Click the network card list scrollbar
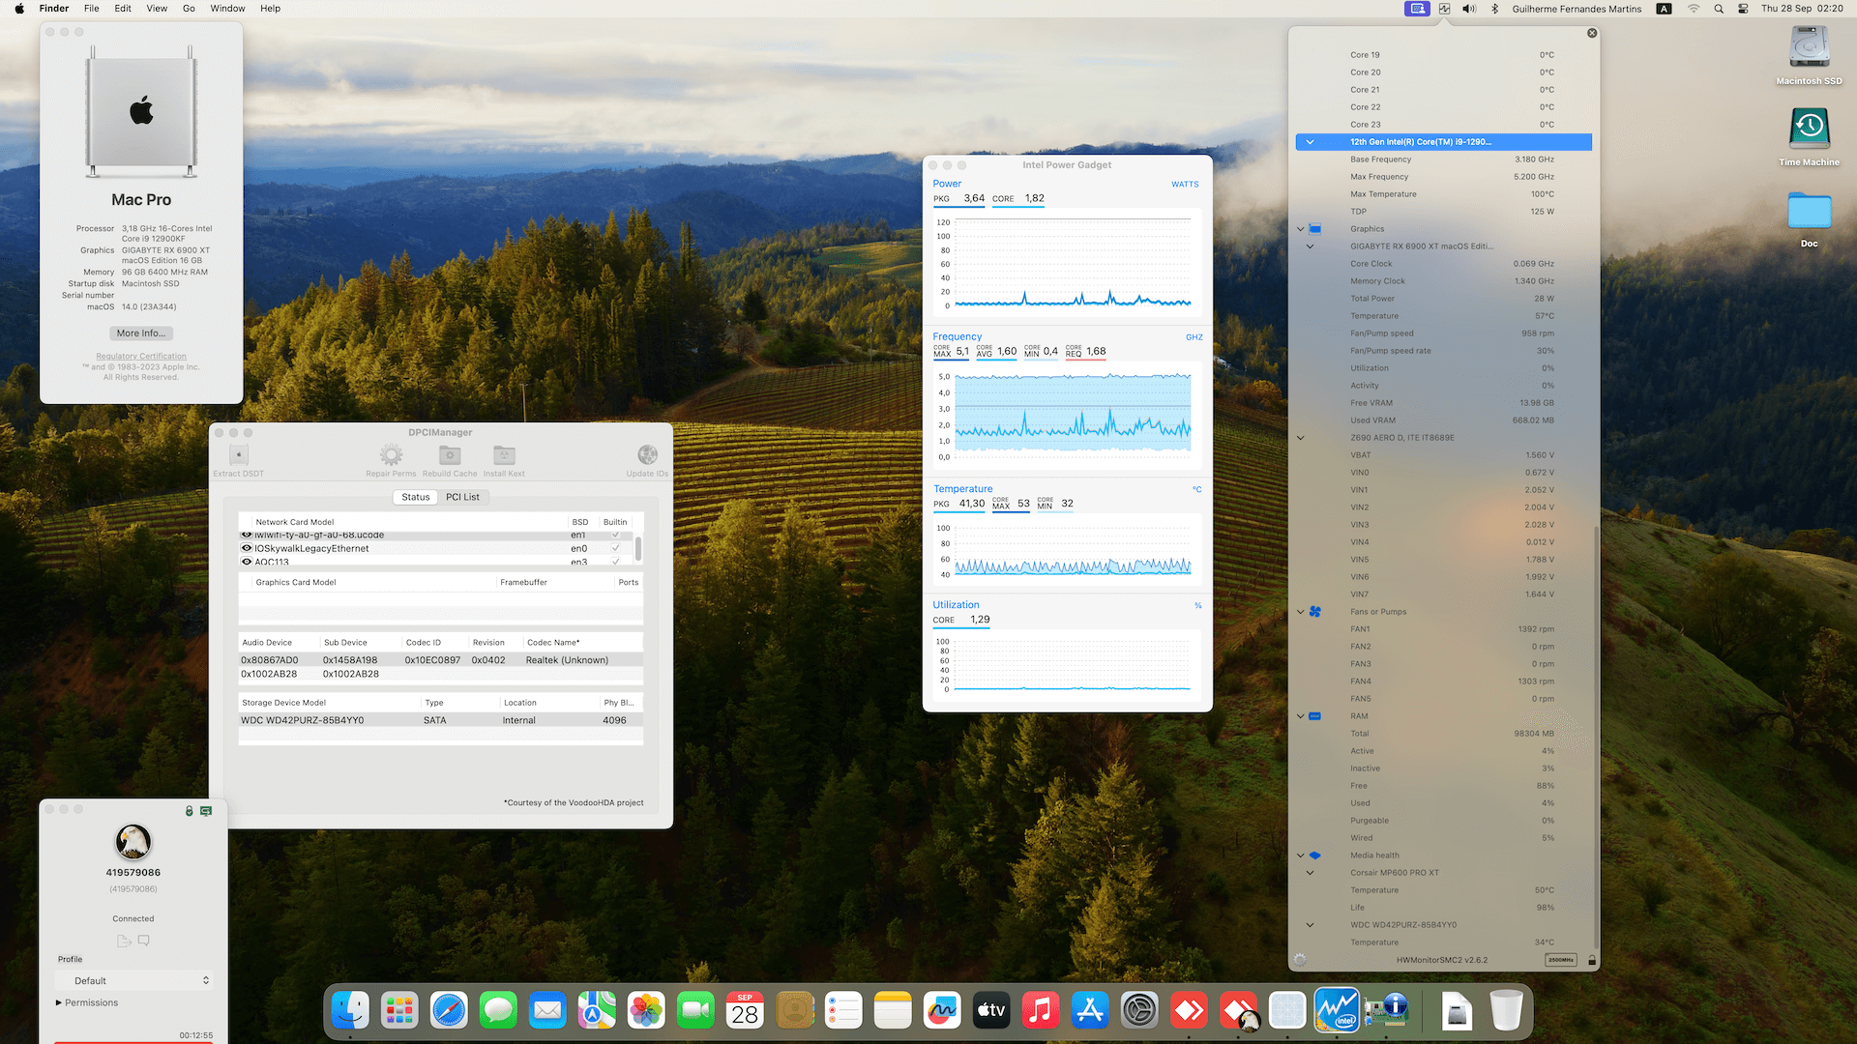 point(638,548)
